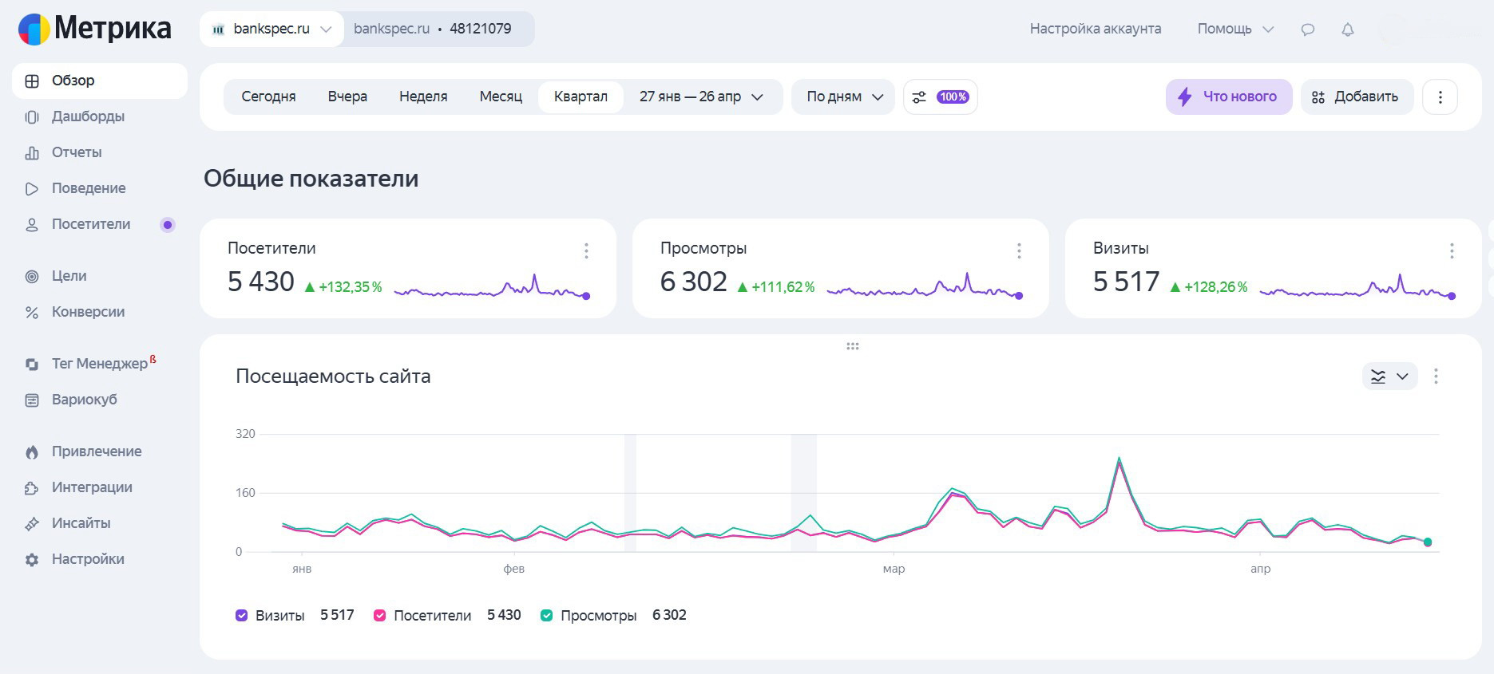
Task: Select the Месяц period tab
Action: 501,97
